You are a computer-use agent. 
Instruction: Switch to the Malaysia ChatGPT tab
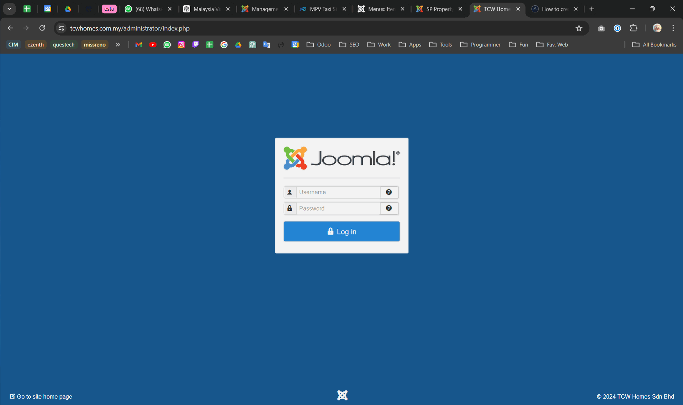point(207,9)
